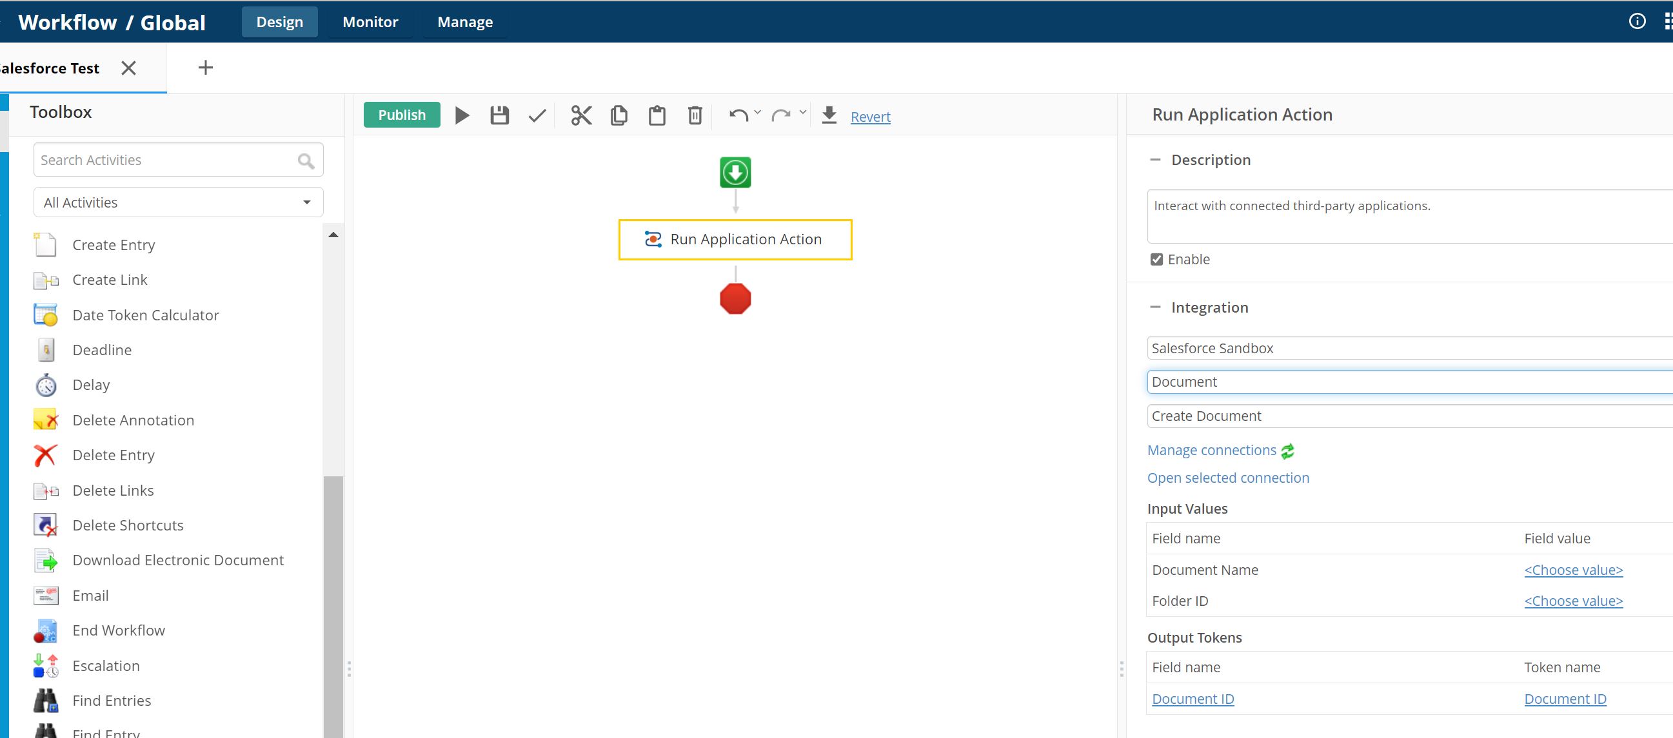Choose value for Folder ID field

coord(1573,601)
